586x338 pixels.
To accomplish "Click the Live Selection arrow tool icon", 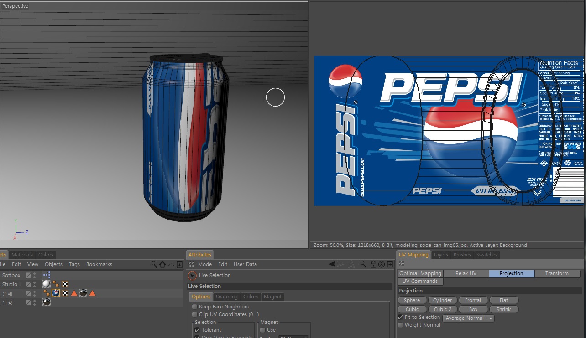I will click(193, 276).
